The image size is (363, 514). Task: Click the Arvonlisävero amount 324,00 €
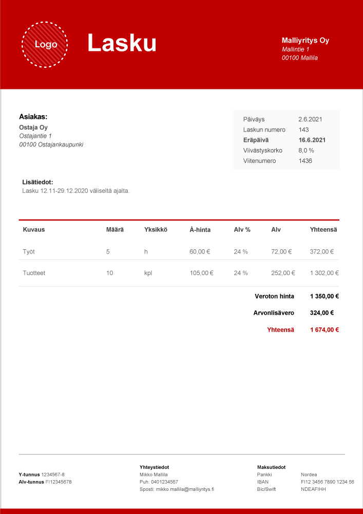tap(322, 313)
